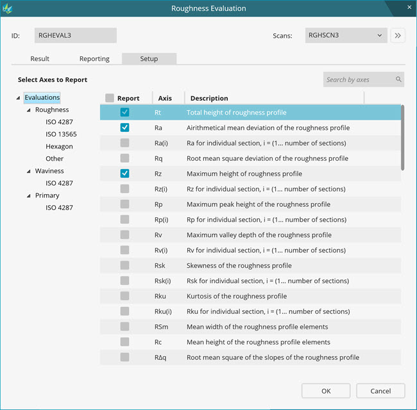This screenshot has width=417, height=410.
Task: Close the Roughness Evaluation dialog
Action: tap(409, 8)
